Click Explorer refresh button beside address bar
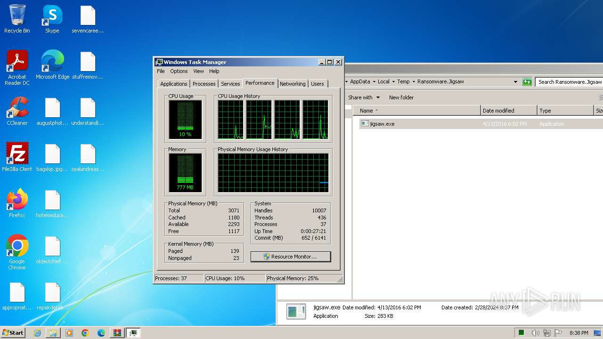603x339 pixels. point(527,82)
